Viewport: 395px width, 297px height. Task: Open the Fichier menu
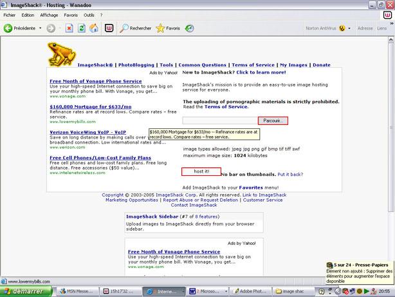point(10,14)
